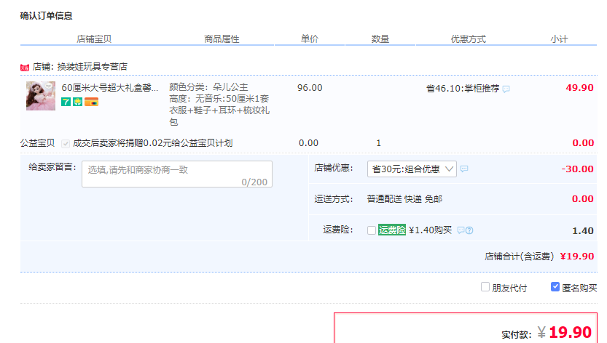Click the 商品属性 column header
The height and width of the screenshot is (343, 607).
click(222, 39)
